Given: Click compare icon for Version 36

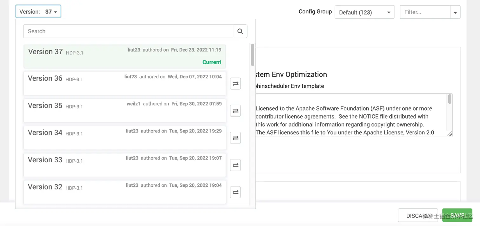Looking at the screenshot, I should click(x=235, y=84).
